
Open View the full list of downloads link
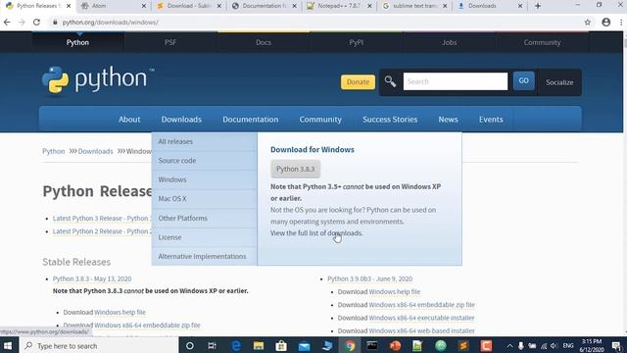coord(316,233)
